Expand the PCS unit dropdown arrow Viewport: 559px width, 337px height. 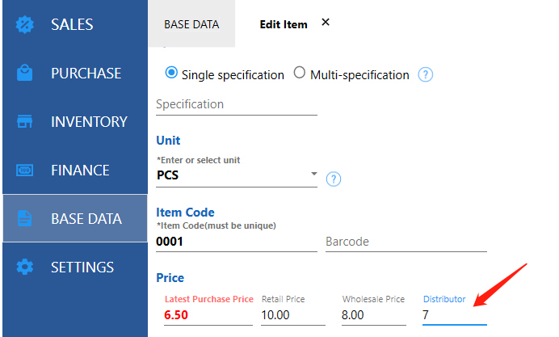(313, 174)
